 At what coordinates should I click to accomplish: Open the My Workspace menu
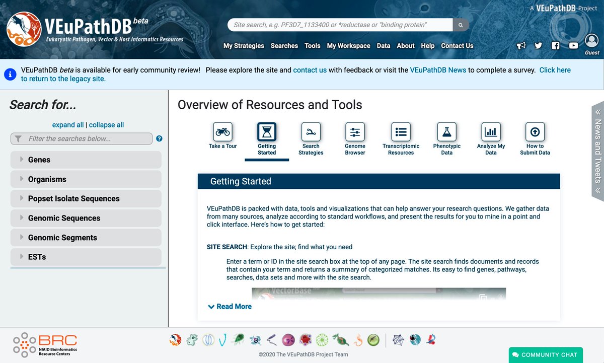point(348,45)
